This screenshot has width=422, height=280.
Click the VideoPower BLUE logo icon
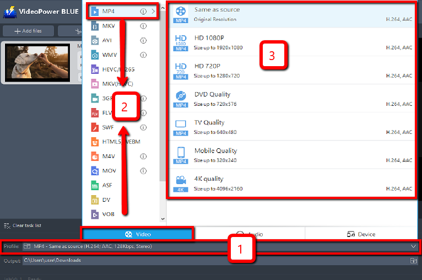point(10,12)
